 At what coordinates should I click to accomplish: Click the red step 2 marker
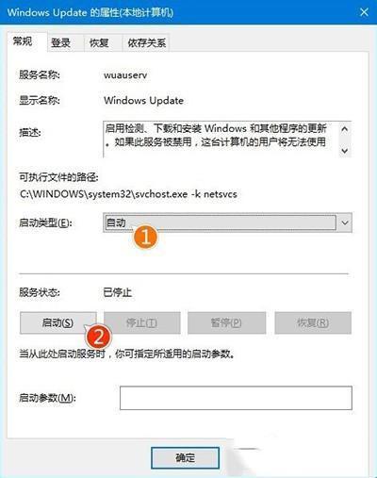[x=98, y=337]
